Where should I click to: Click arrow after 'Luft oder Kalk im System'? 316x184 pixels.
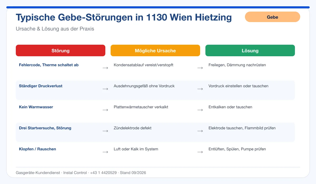click(200, 152)
